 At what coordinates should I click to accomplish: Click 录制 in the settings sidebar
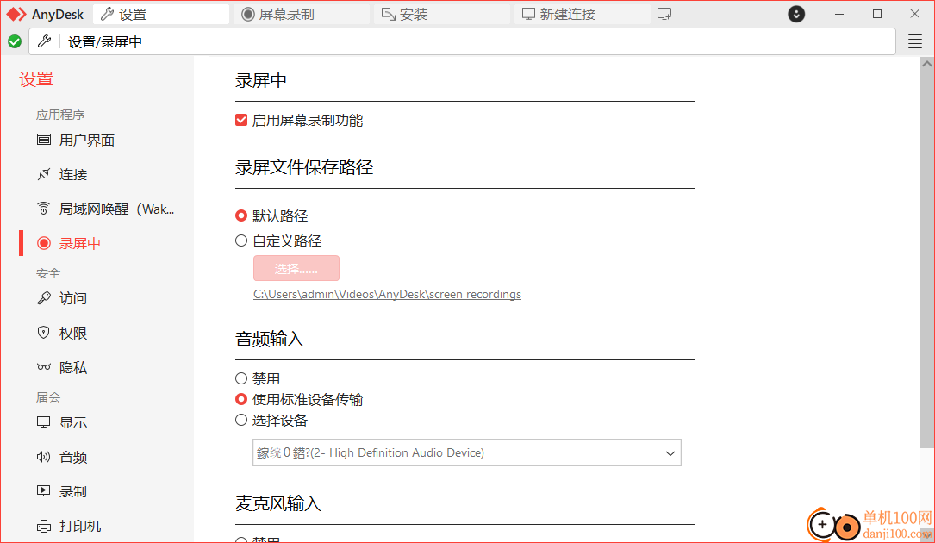(x=73, y=491)
